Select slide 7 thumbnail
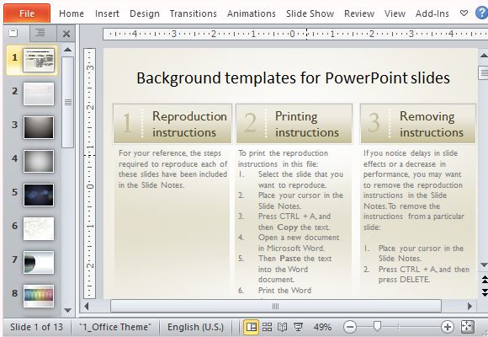488x337 pixels. click(39, 262)
